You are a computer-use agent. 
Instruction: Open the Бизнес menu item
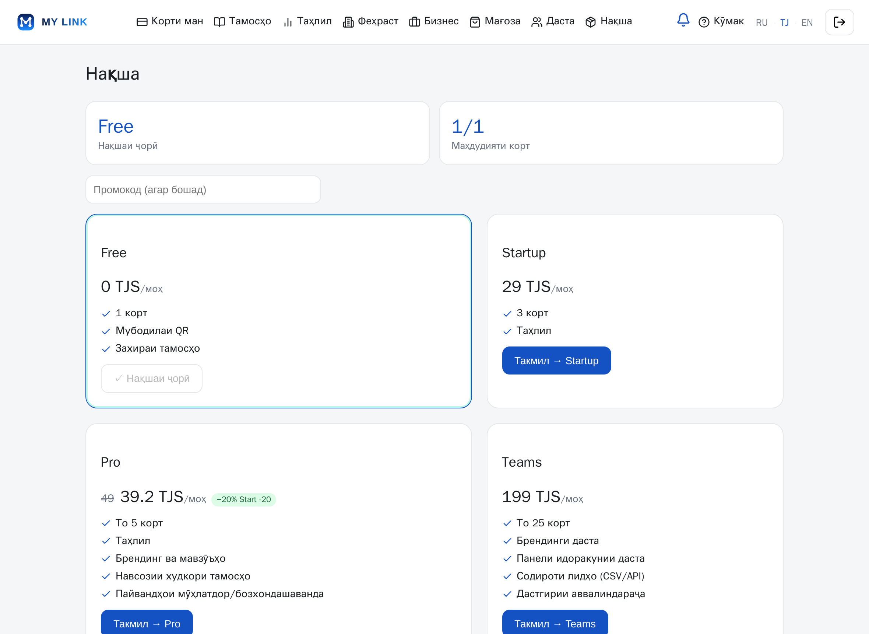433,21
